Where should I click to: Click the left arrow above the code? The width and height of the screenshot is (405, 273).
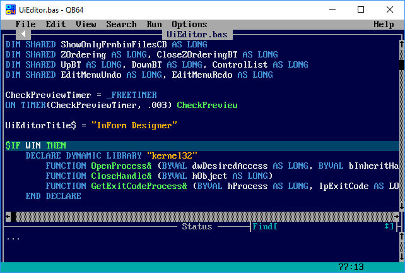click(23, 34)
